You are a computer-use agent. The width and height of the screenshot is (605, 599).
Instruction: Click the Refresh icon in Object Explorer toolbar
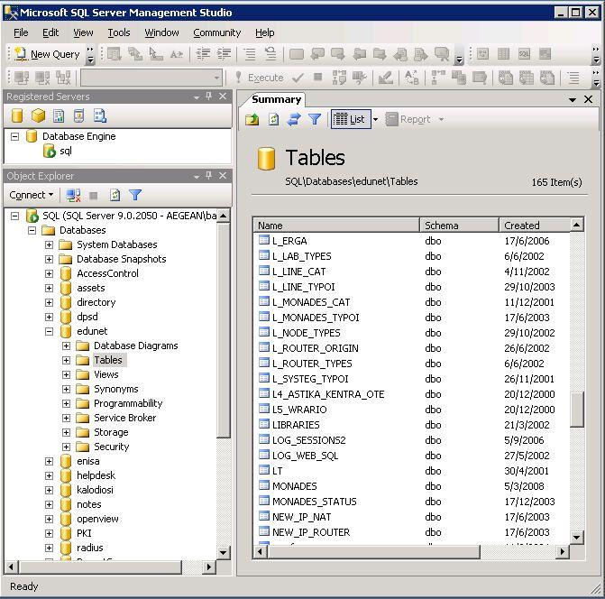[x=115, y=195]
